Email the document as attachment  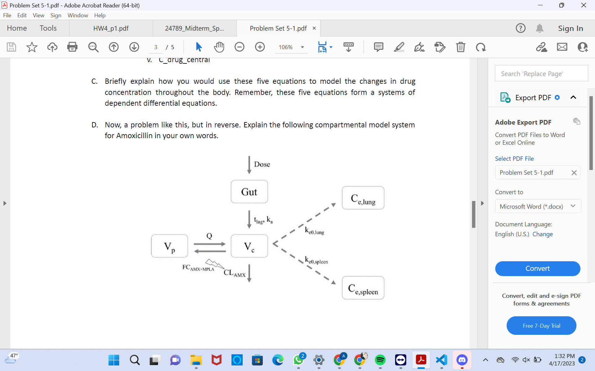[x=562, y=47]
